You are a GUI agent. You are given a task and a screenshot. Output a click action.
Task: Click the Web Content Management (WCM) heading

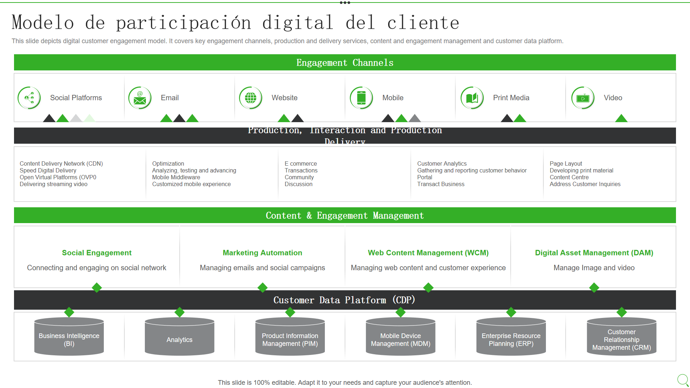[428, 253]
